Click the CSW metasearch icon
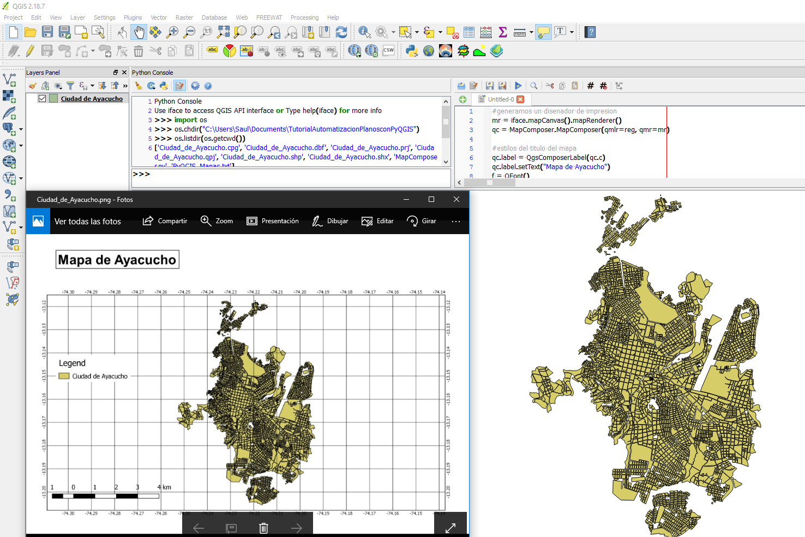This screenshot has width=805, height=537. (x=388, y=51)
